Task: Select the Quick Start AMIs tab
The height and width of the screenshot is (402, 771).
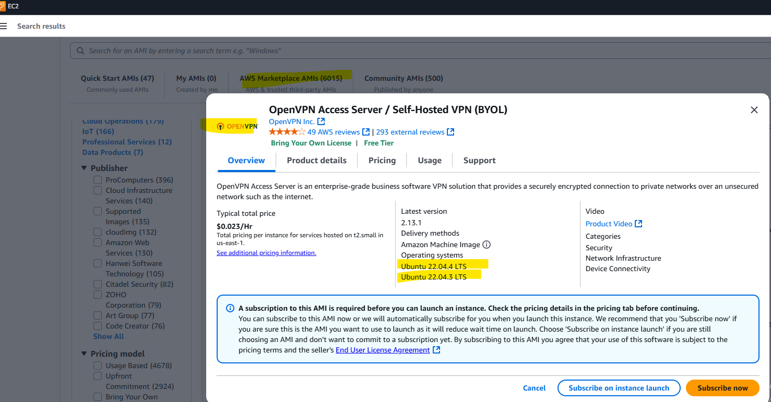Action: coord(117,83)
